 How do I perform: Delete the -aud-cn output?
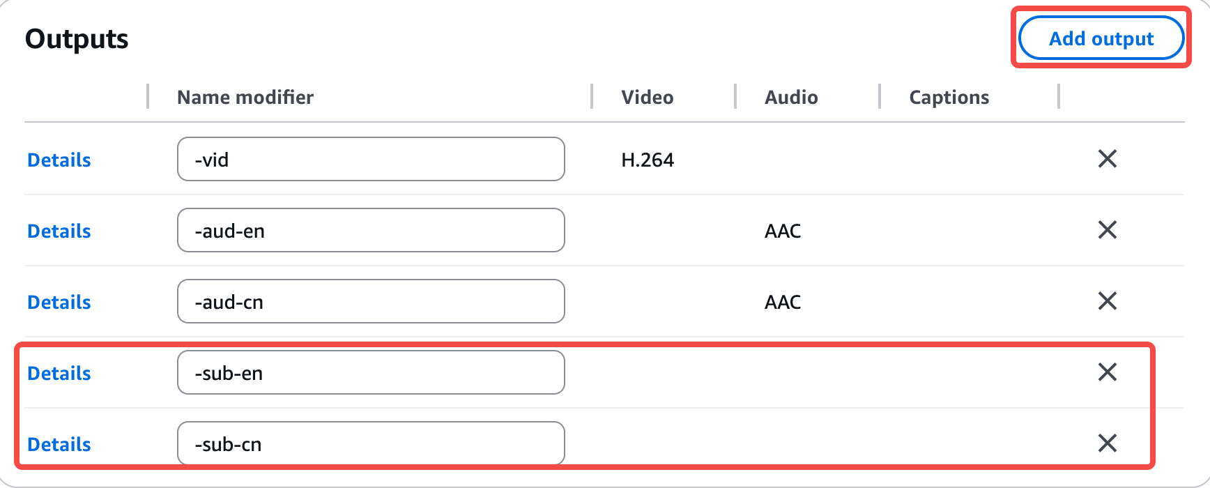click(x=1108, y=301)
